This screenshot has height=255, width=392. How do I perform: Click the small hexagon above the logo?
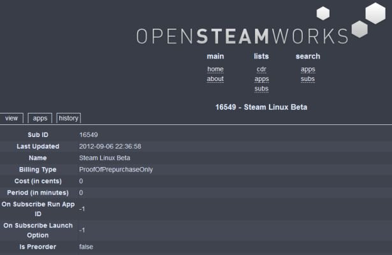click(x=323, y=13)
